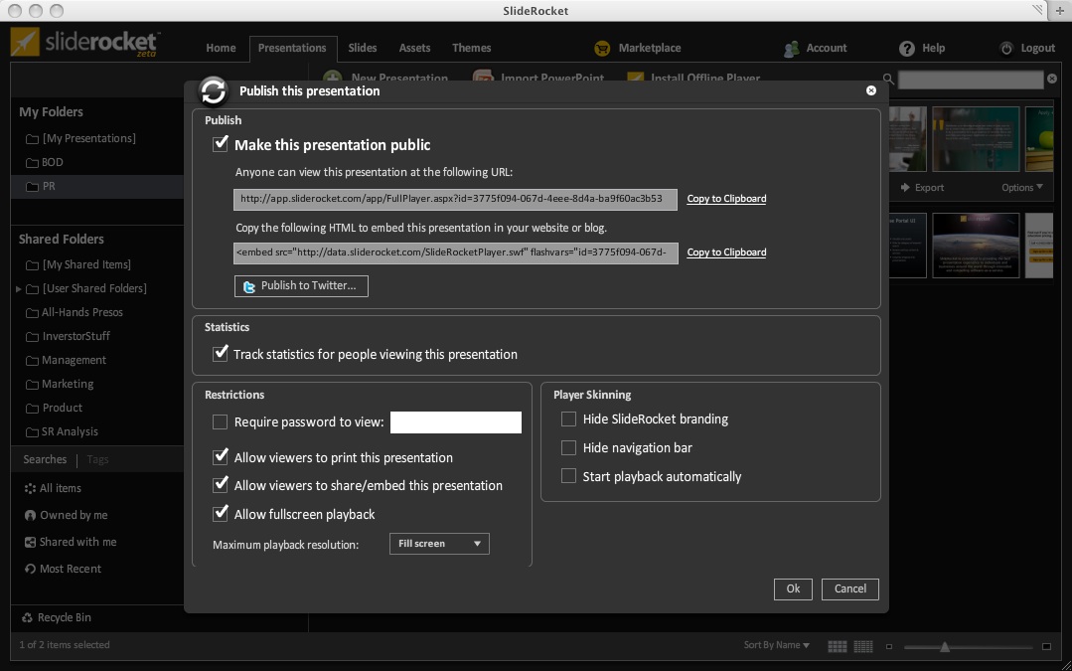Click the Owned by me icon
This screenshot has width=1072, height=671.
click(30, 515)
